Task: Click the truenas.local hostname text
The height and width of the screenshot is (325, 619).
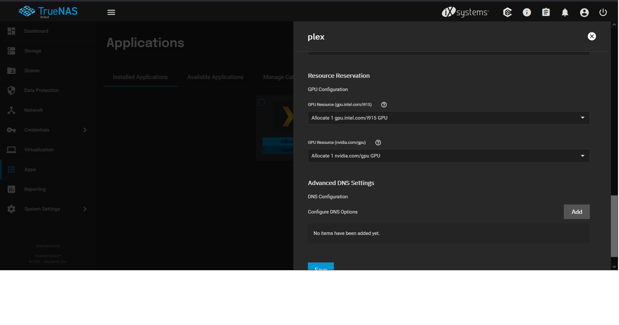Action: 48,246
